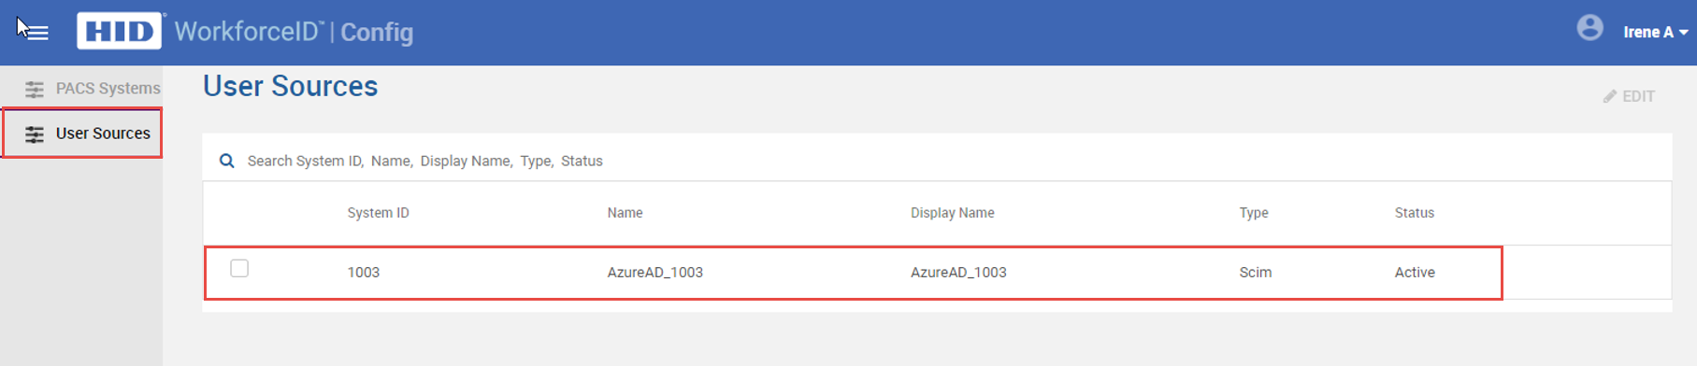Select the AzureAD_1003 name cell
The height and width of the screenshot is (366, 1697).
point(654,273)
